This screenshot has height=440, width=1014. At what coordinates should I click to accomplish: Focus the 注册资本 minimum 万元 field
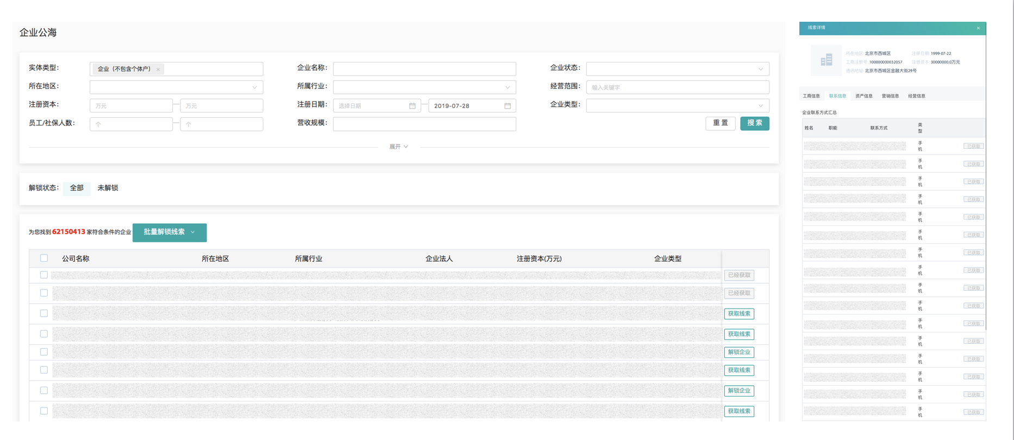(x=131, y=105)
